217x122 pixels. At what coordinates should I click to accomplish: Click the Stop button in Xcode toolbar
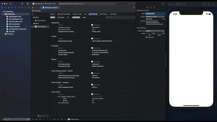pos(28,4)
